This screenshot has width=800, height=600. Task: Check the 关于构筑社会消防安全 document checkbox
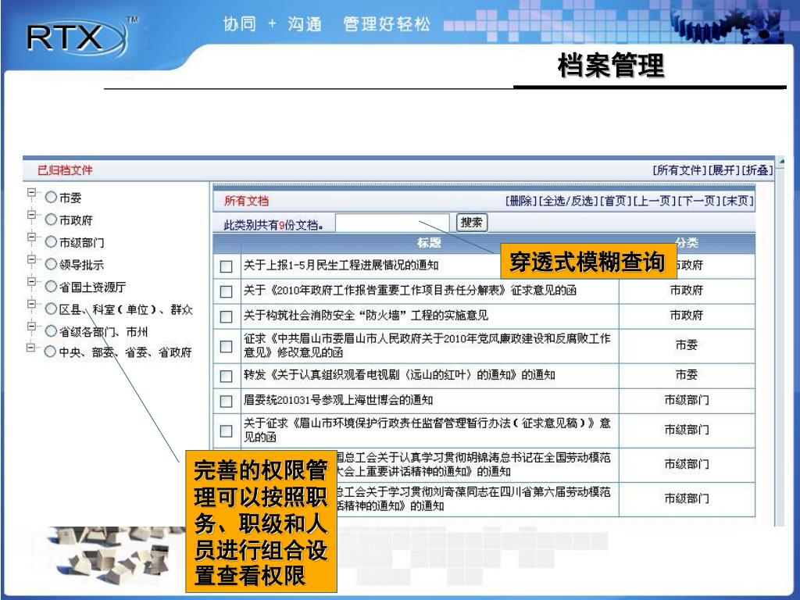[x=226, y=316]
